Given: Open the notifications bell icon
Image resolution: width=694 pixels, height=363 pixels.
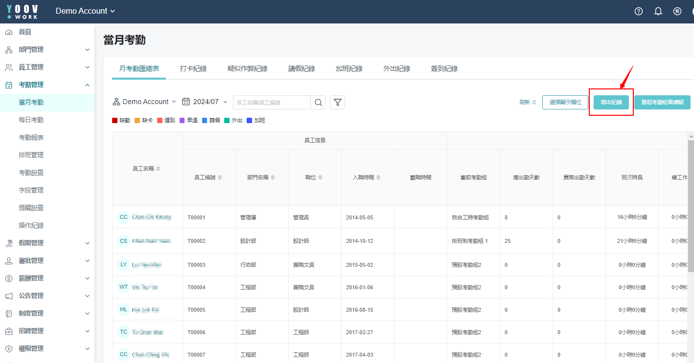Looking at the screenshot, I should coord(658,11).
